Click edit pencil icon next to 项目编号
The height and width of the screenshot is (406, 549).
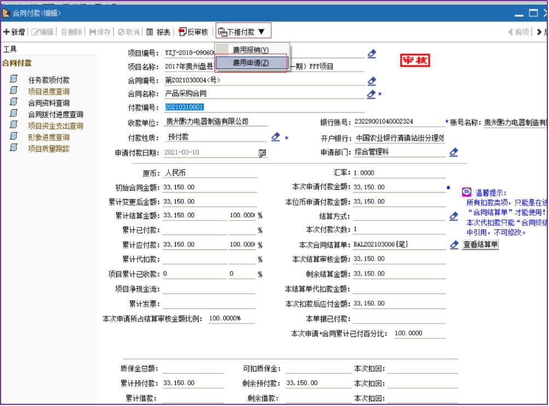(372, 54)
